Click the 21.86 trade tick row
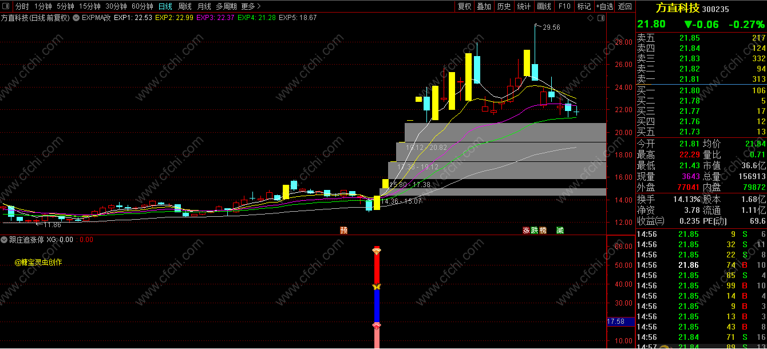 coord(701,265)
